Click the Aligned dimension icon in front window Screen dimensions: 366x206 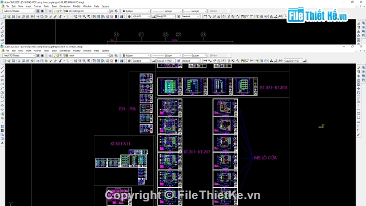click(x=210, y=61)
